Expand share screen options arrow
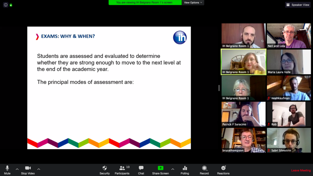This screenshot has width=313, height=176. 173,169
